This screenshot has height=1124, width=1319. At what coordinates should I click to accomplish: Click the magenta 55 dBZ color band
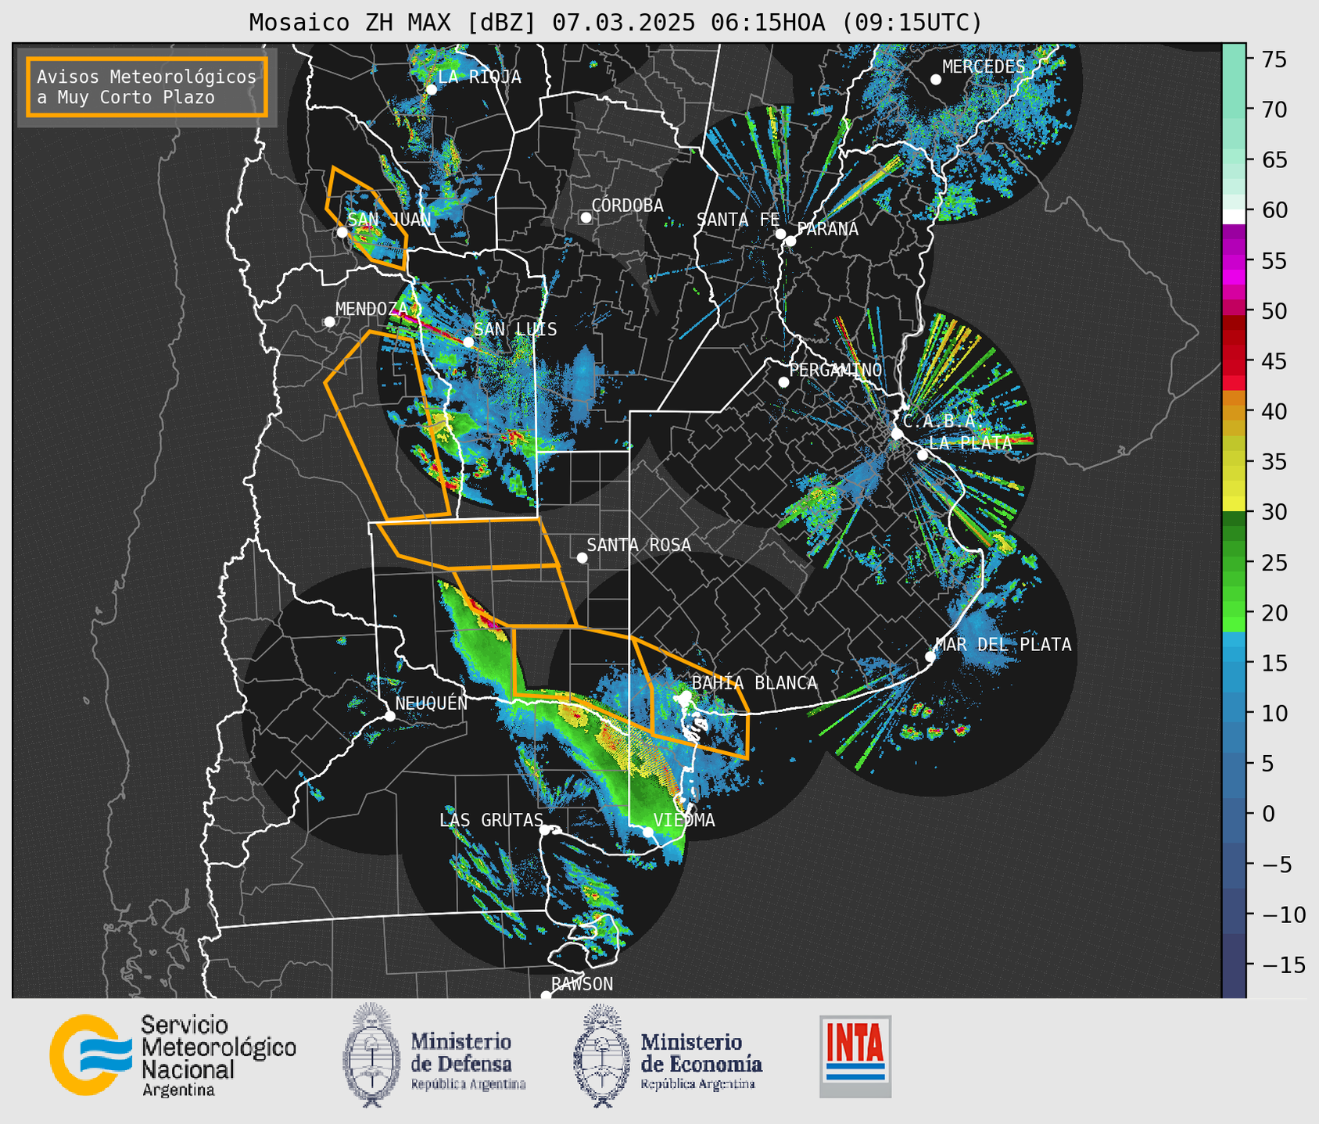[1234, 262]
